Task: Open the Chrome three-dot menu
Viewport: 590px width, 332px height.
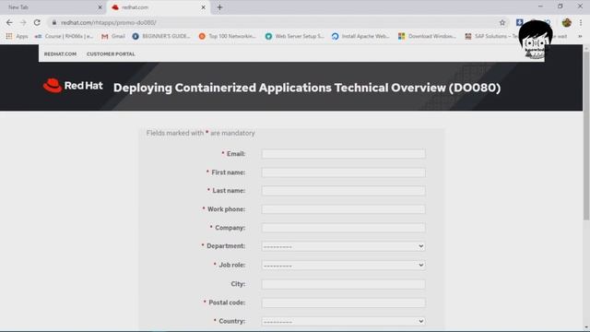Action: 581,22
